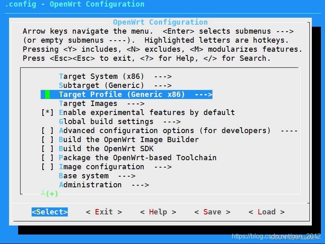This screenshot has width=325, height=244.
Task: Toggle the Enable experimental features checkbox
Action: [48, 113]
